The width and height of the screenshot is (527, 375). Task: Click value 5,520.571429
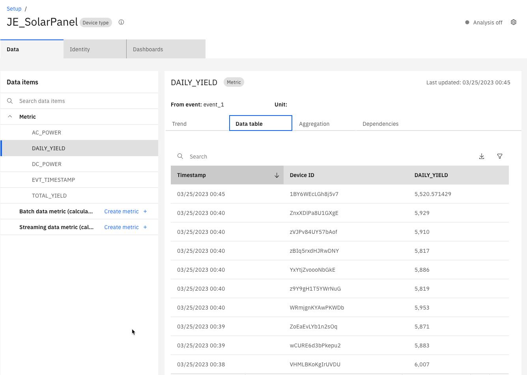[x=433, y=194]
